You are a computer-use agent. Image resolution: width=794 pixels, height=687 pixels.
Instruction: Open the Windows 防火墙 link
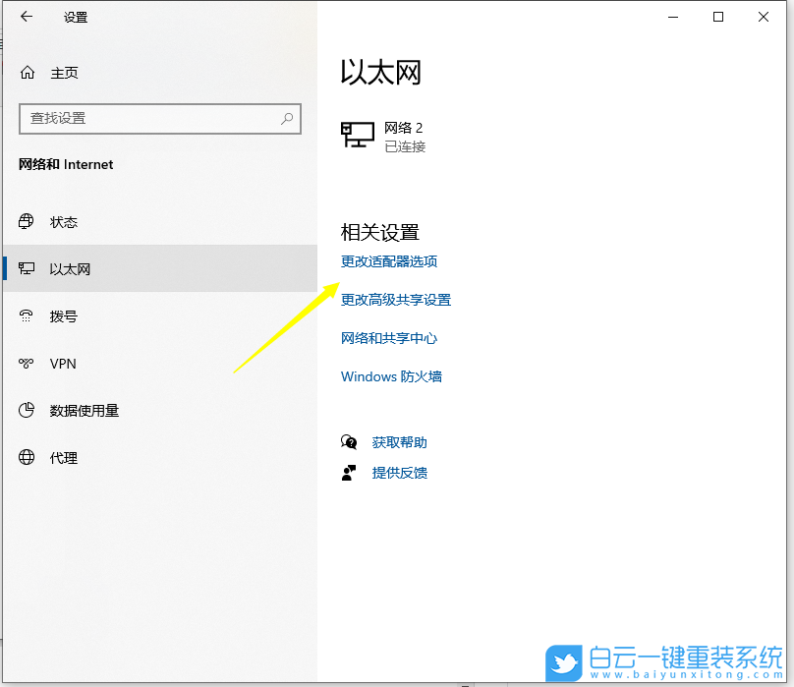[391, 375]
